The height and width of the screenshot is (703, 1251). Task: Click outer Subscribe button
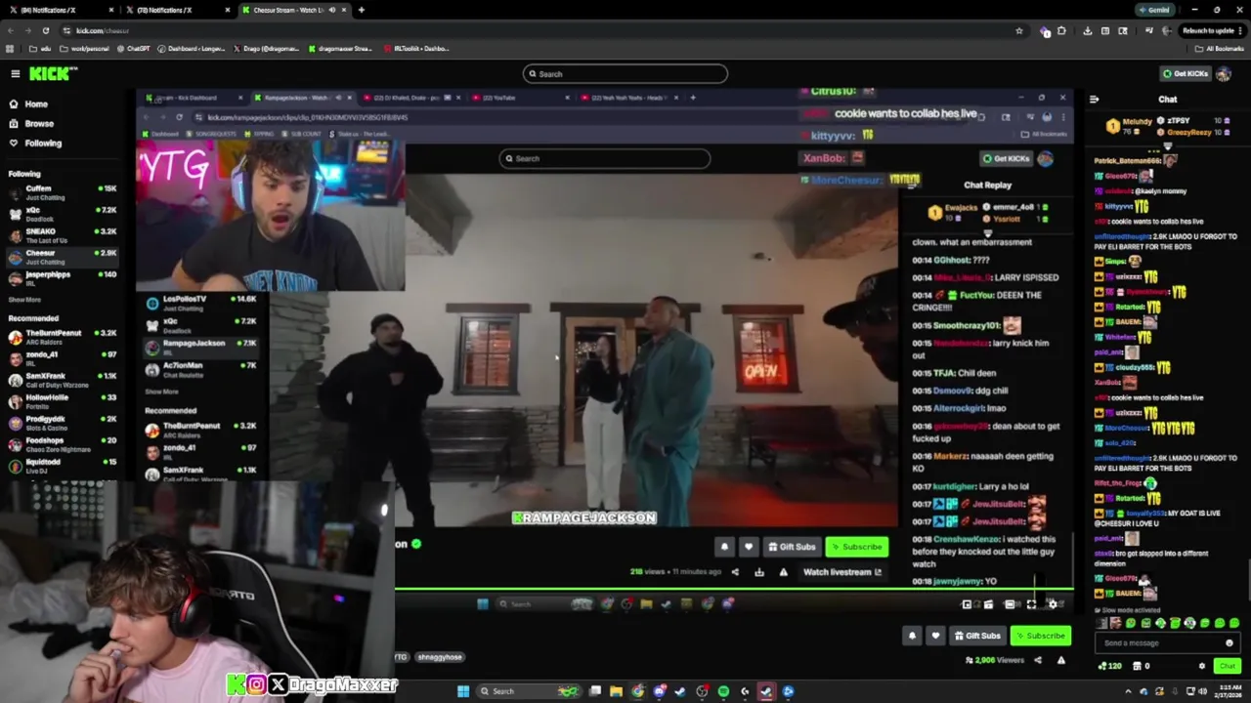[1040, 636]
